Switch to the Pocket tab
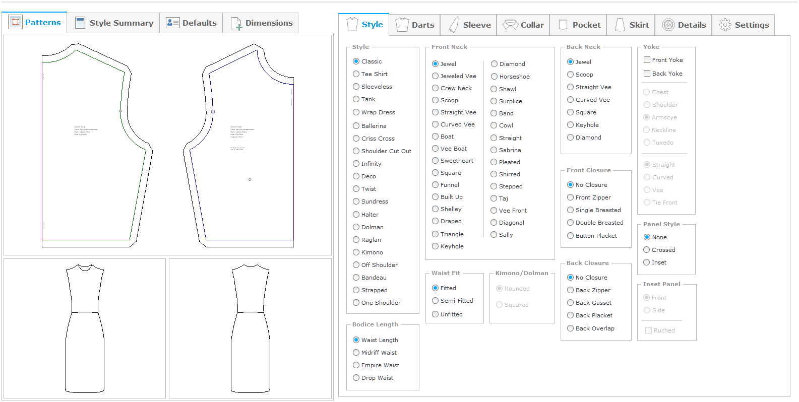The image size is (799, 402). point(579,25)
